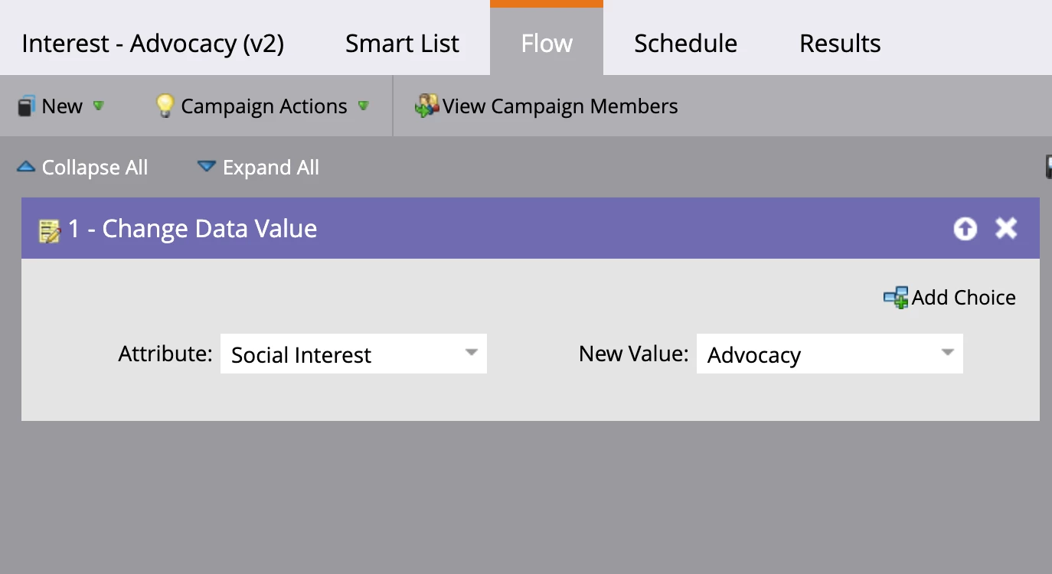Click the View Campaign Members button label
This screenshot has height=574, width=1052.
(560, 106)
